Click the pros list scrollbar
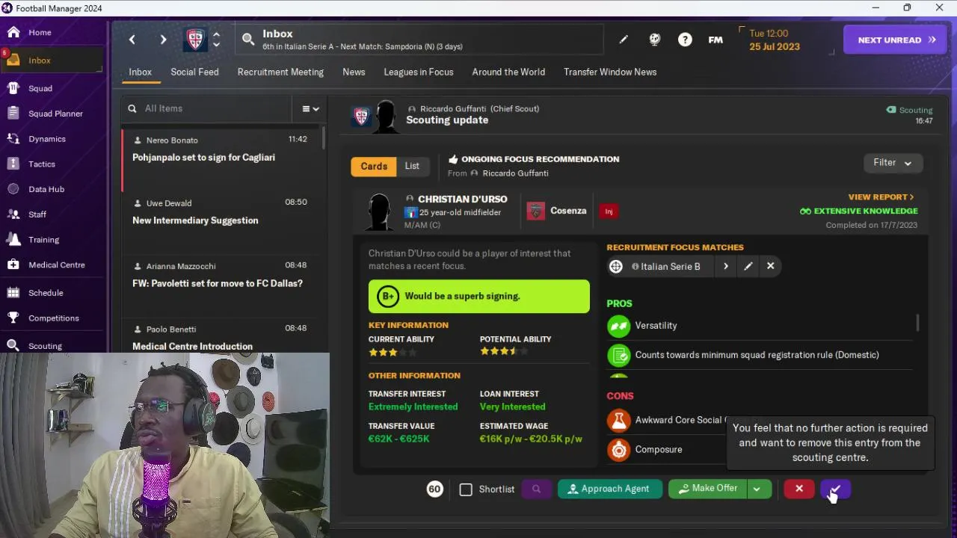Screen dimensions: 957x538 point(917,324)
